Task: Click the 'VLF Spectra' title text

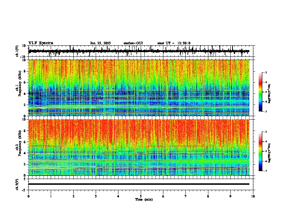Action: coord(41,43)
